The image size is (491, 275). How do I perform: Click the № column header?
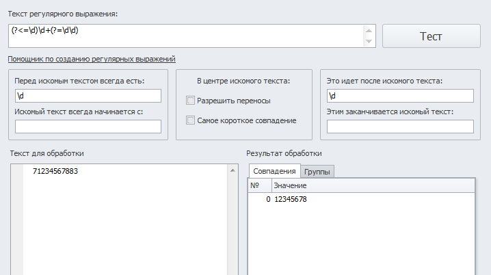point(260,185)
